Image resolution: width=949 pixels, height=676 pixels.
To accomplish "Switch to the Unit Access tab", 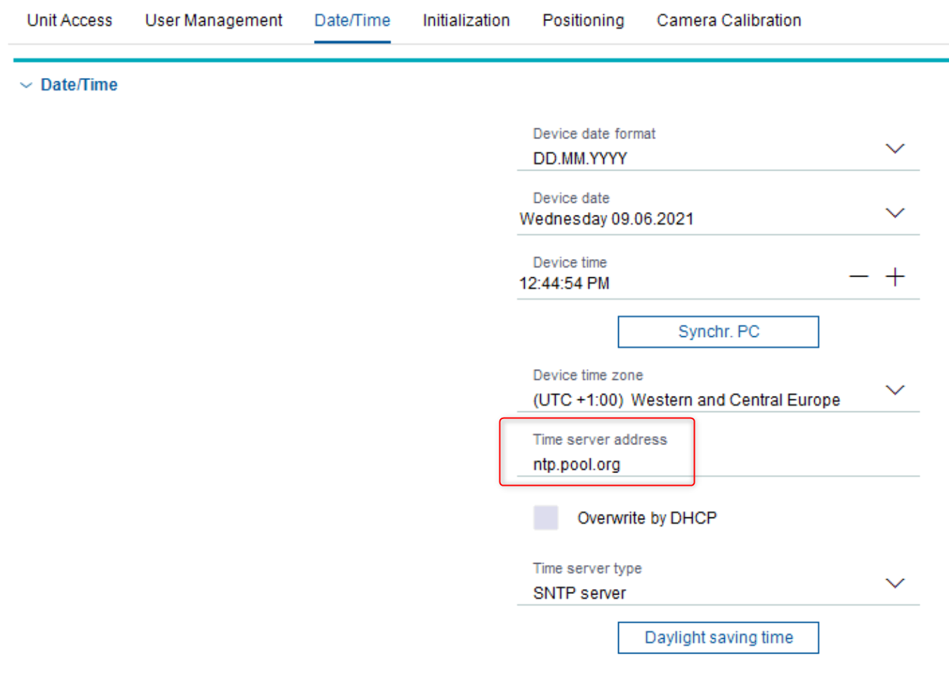I will (x=70, y=20).
